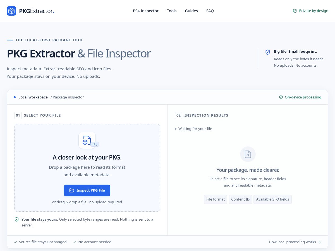Image resolution: width=335 pixels, height=251 pixels.
Task: Click the A closer look at your PKG. heading
Action: click(87, 157)
